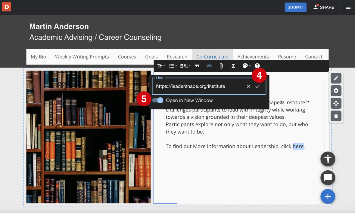
Task: Confirm the link with the checkmark icon
Action: point(257,86)
